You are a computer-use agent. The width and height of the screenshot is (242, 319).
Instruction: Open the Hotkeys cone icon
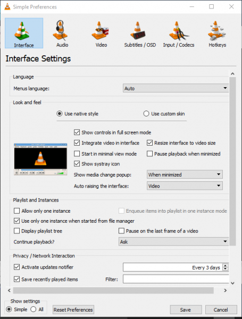tap(216, 30)
